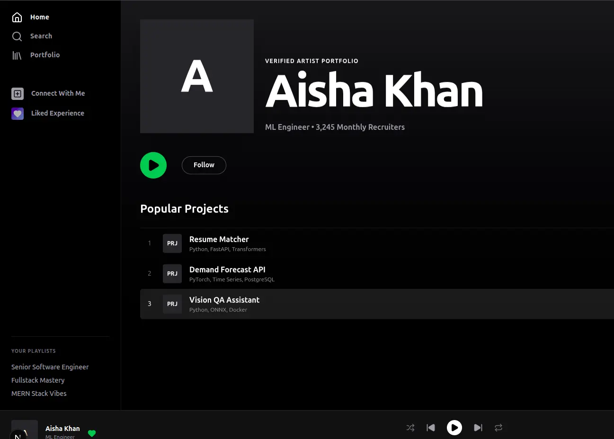614x439 pixels.
Task: Select the Resume Matcher project
Action: (219, 240)
